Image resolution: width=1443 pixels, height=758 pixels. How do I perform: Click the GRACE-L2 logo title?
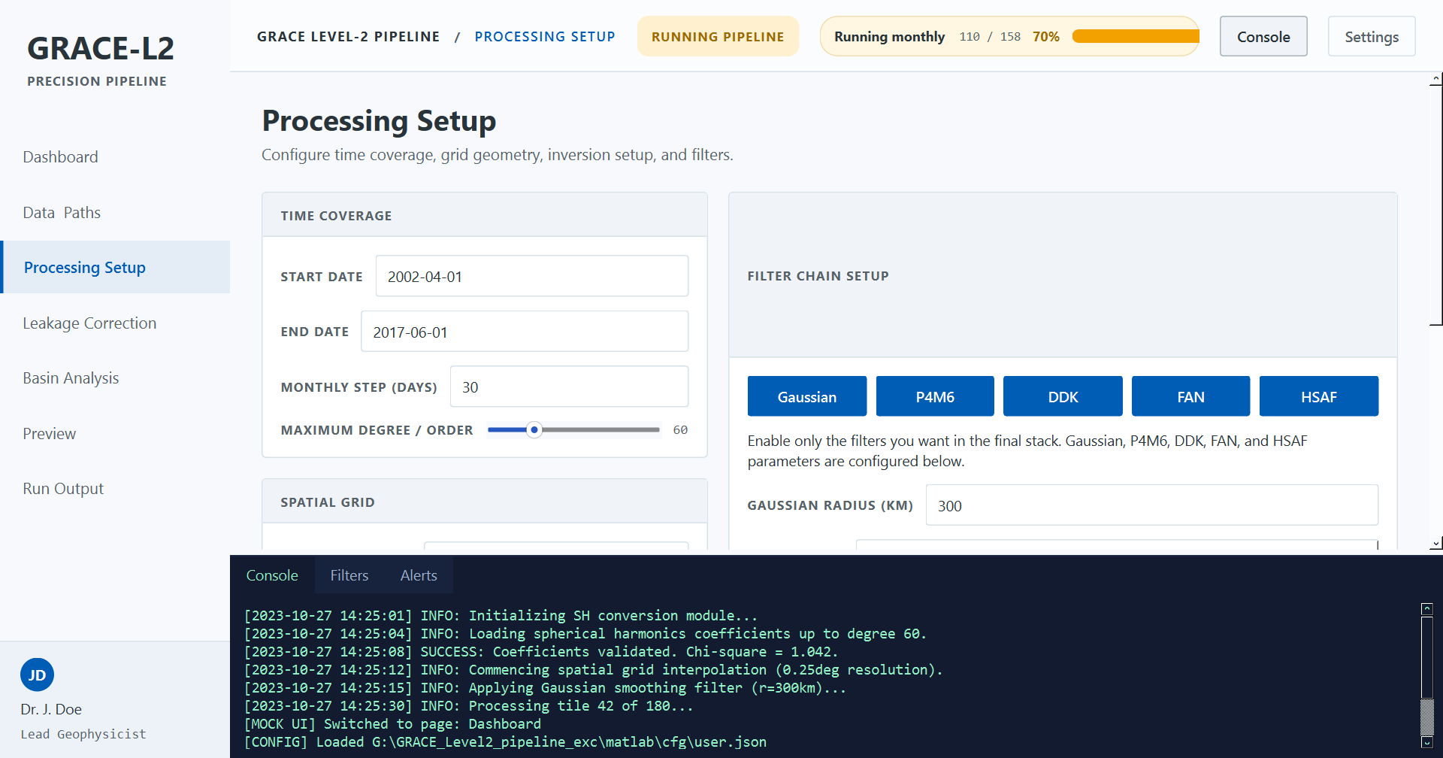click(x=101, y=49)
